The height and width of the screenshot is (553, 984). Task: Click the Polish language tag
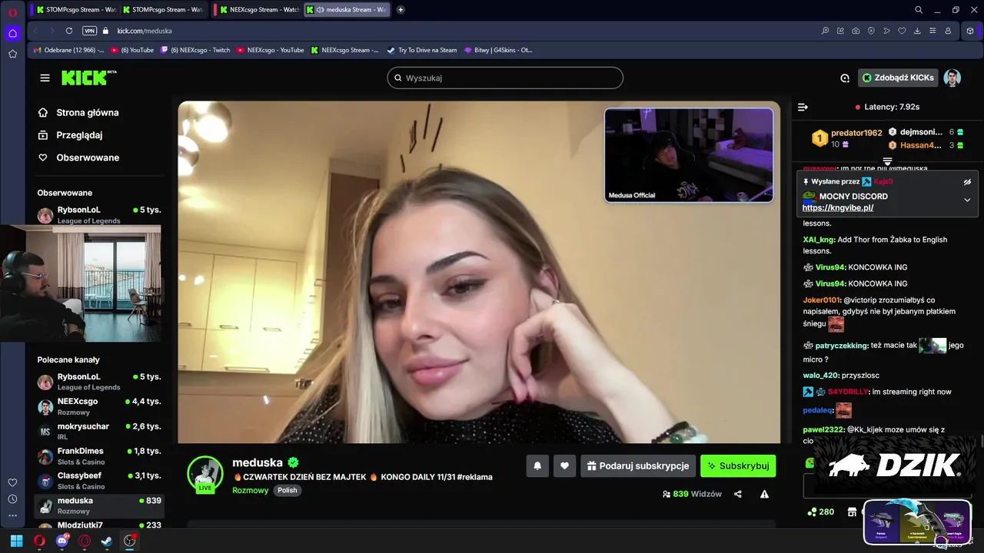[x=288, y=490]
